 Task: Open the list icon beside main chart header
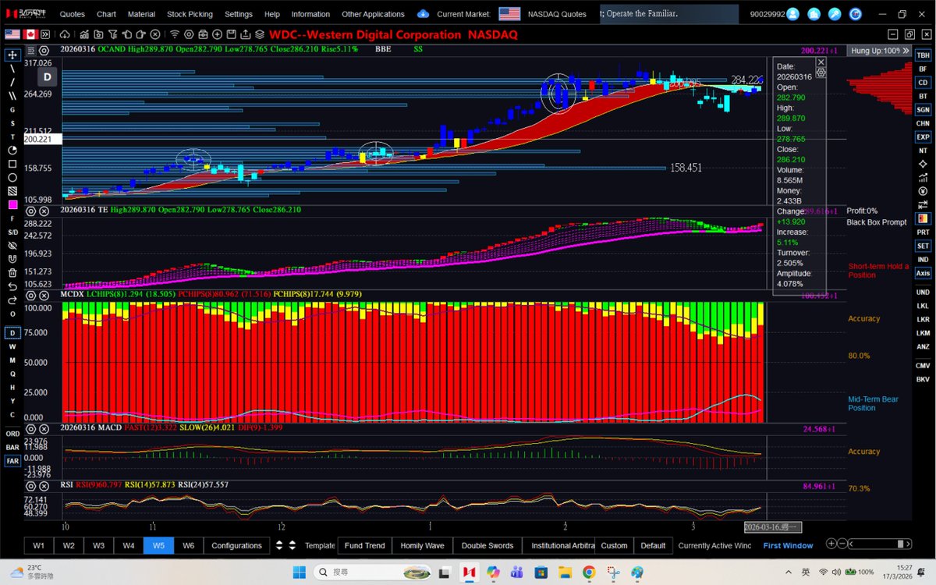(33, 49)
